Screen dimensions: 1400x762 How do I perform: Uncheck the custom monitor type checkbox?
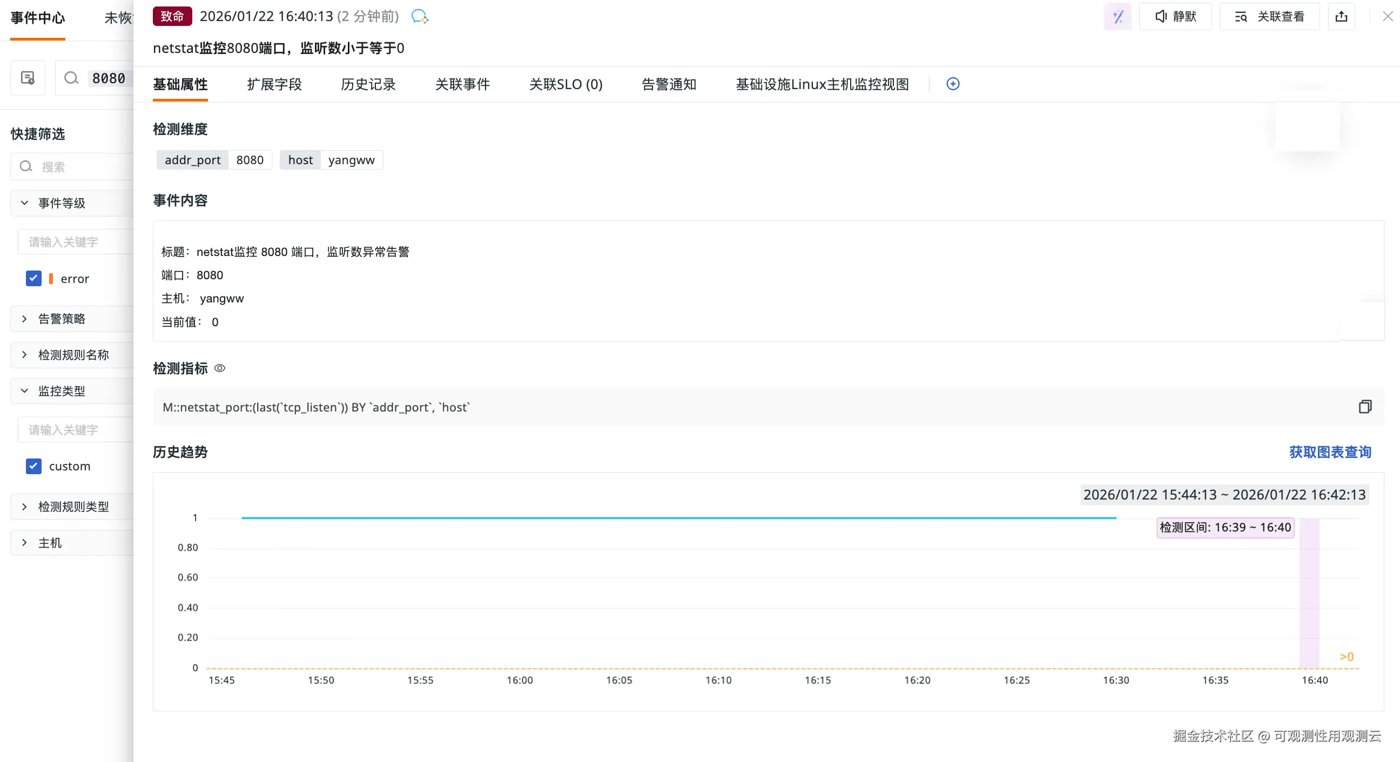[x=33, y=466]
